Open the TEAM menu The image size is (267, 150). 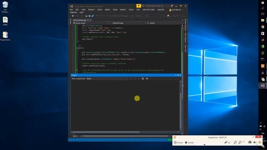click(x=115, y=10)
